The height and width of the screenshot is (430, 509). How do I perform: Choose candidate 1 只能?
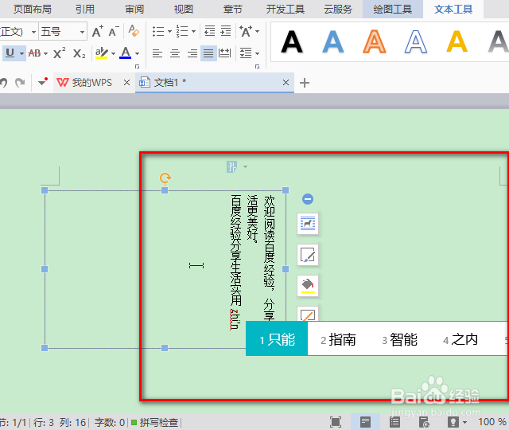coord(277,339)
